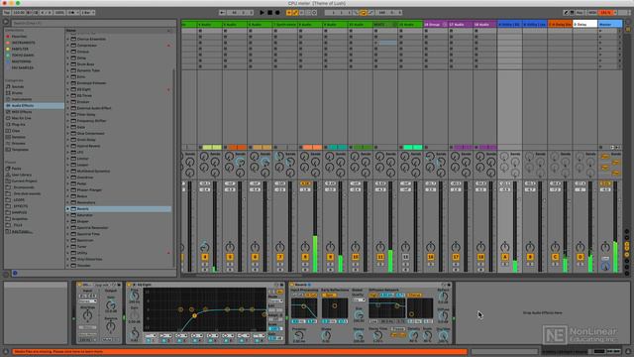Click the Compressor folder icon in device list
634x357 pixels.
pyautogui.click(x=73, y=46)
